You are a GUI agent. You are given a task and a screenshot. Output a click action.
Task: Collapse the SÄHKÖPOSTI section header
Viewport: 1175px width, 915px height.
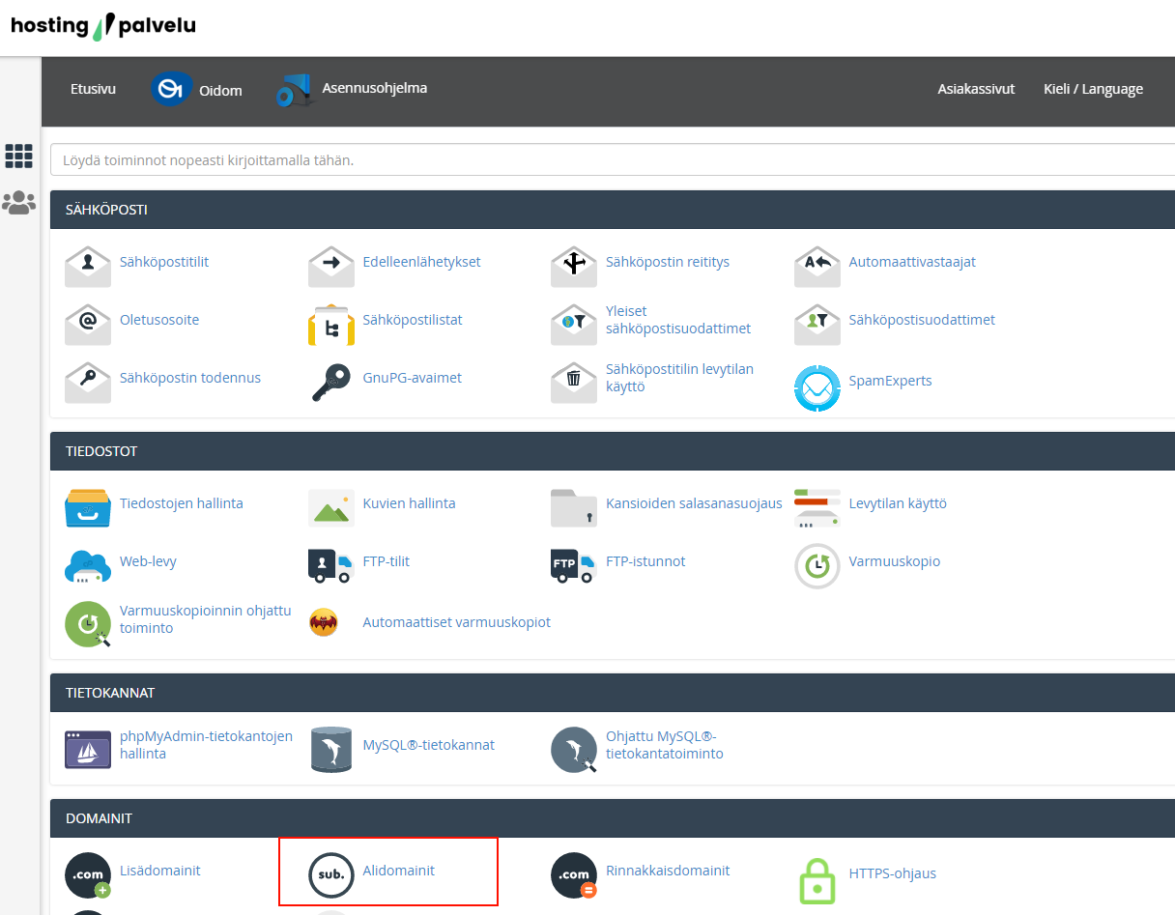tap(106, 210)
